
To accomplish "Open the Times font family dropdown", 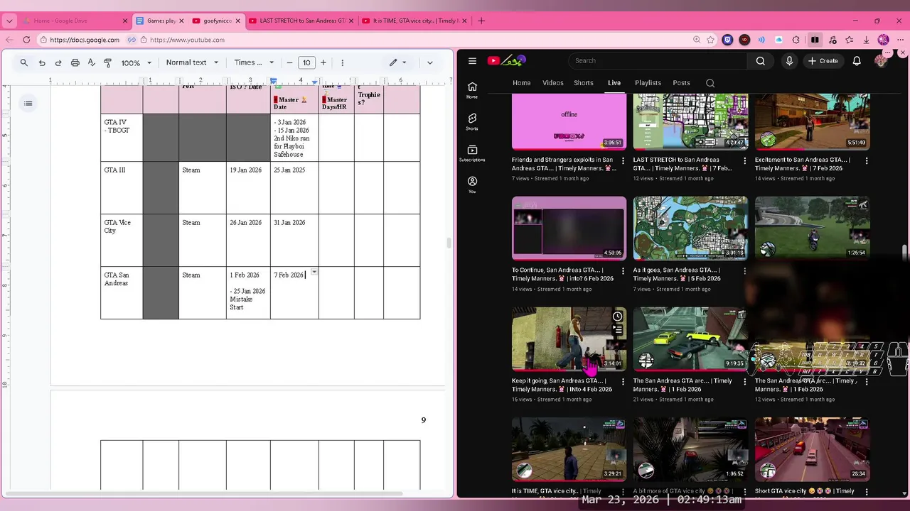I will [x=253, y=62].
